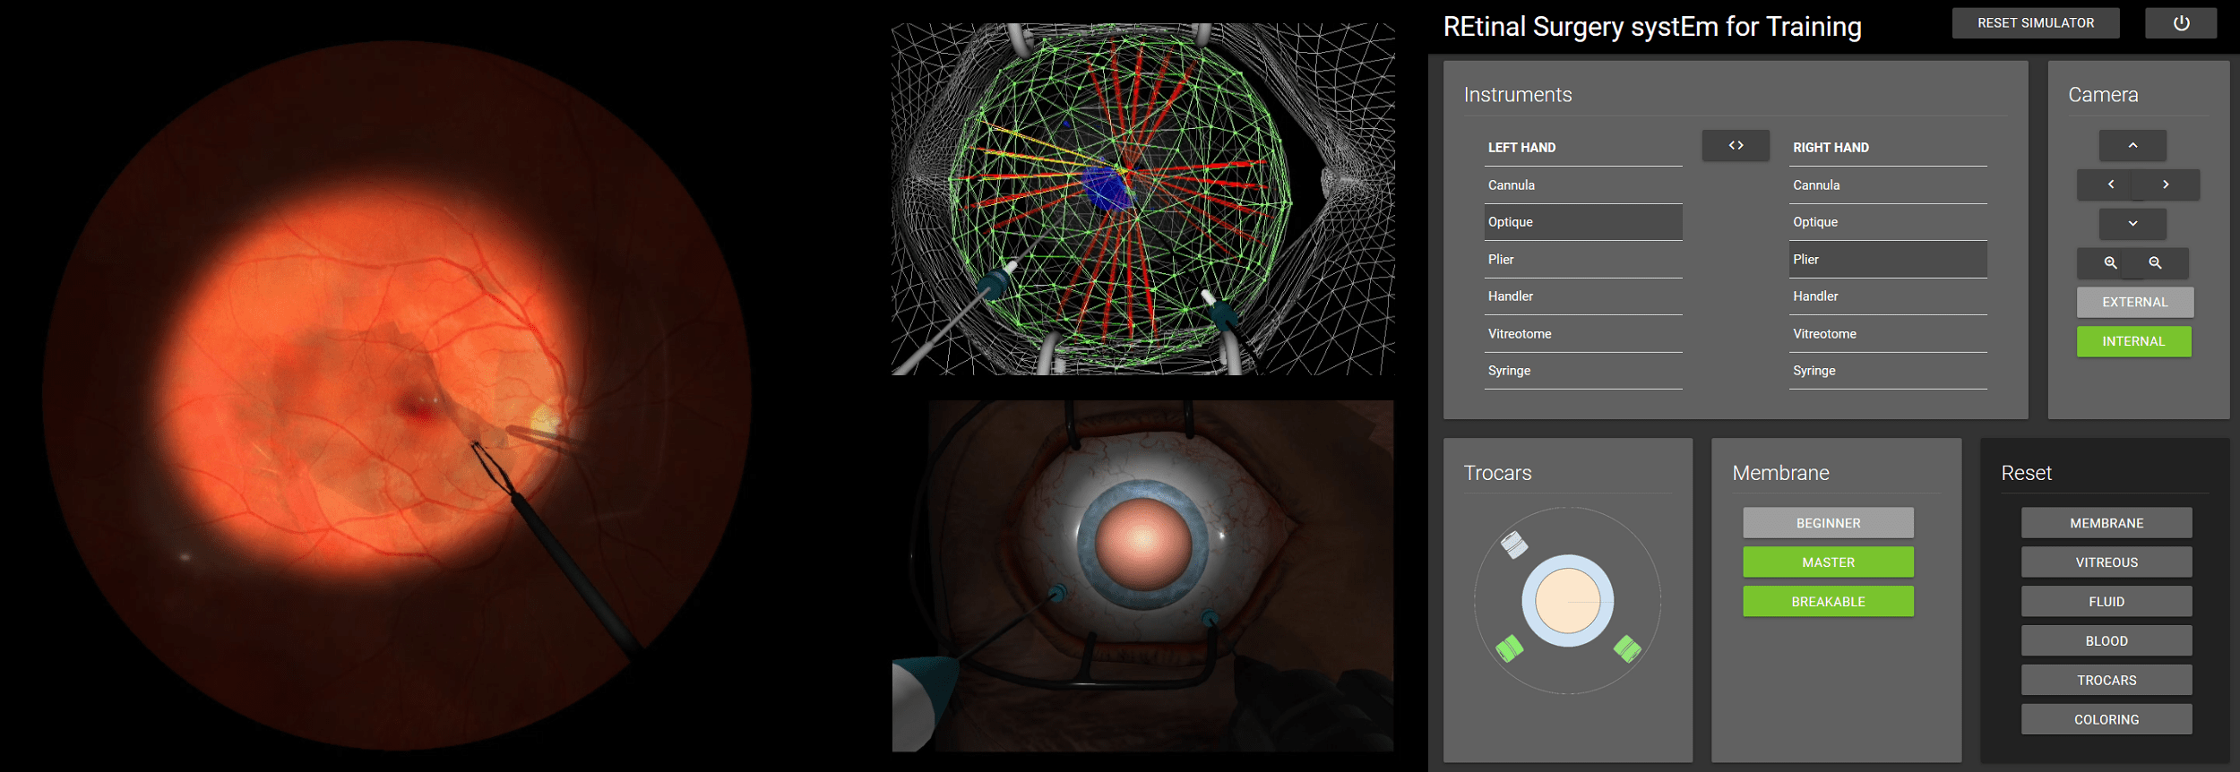This screenshot has height=772, width=2240.
Task: Enable Beginner membrane difficulty
Action: point(1827,523)
